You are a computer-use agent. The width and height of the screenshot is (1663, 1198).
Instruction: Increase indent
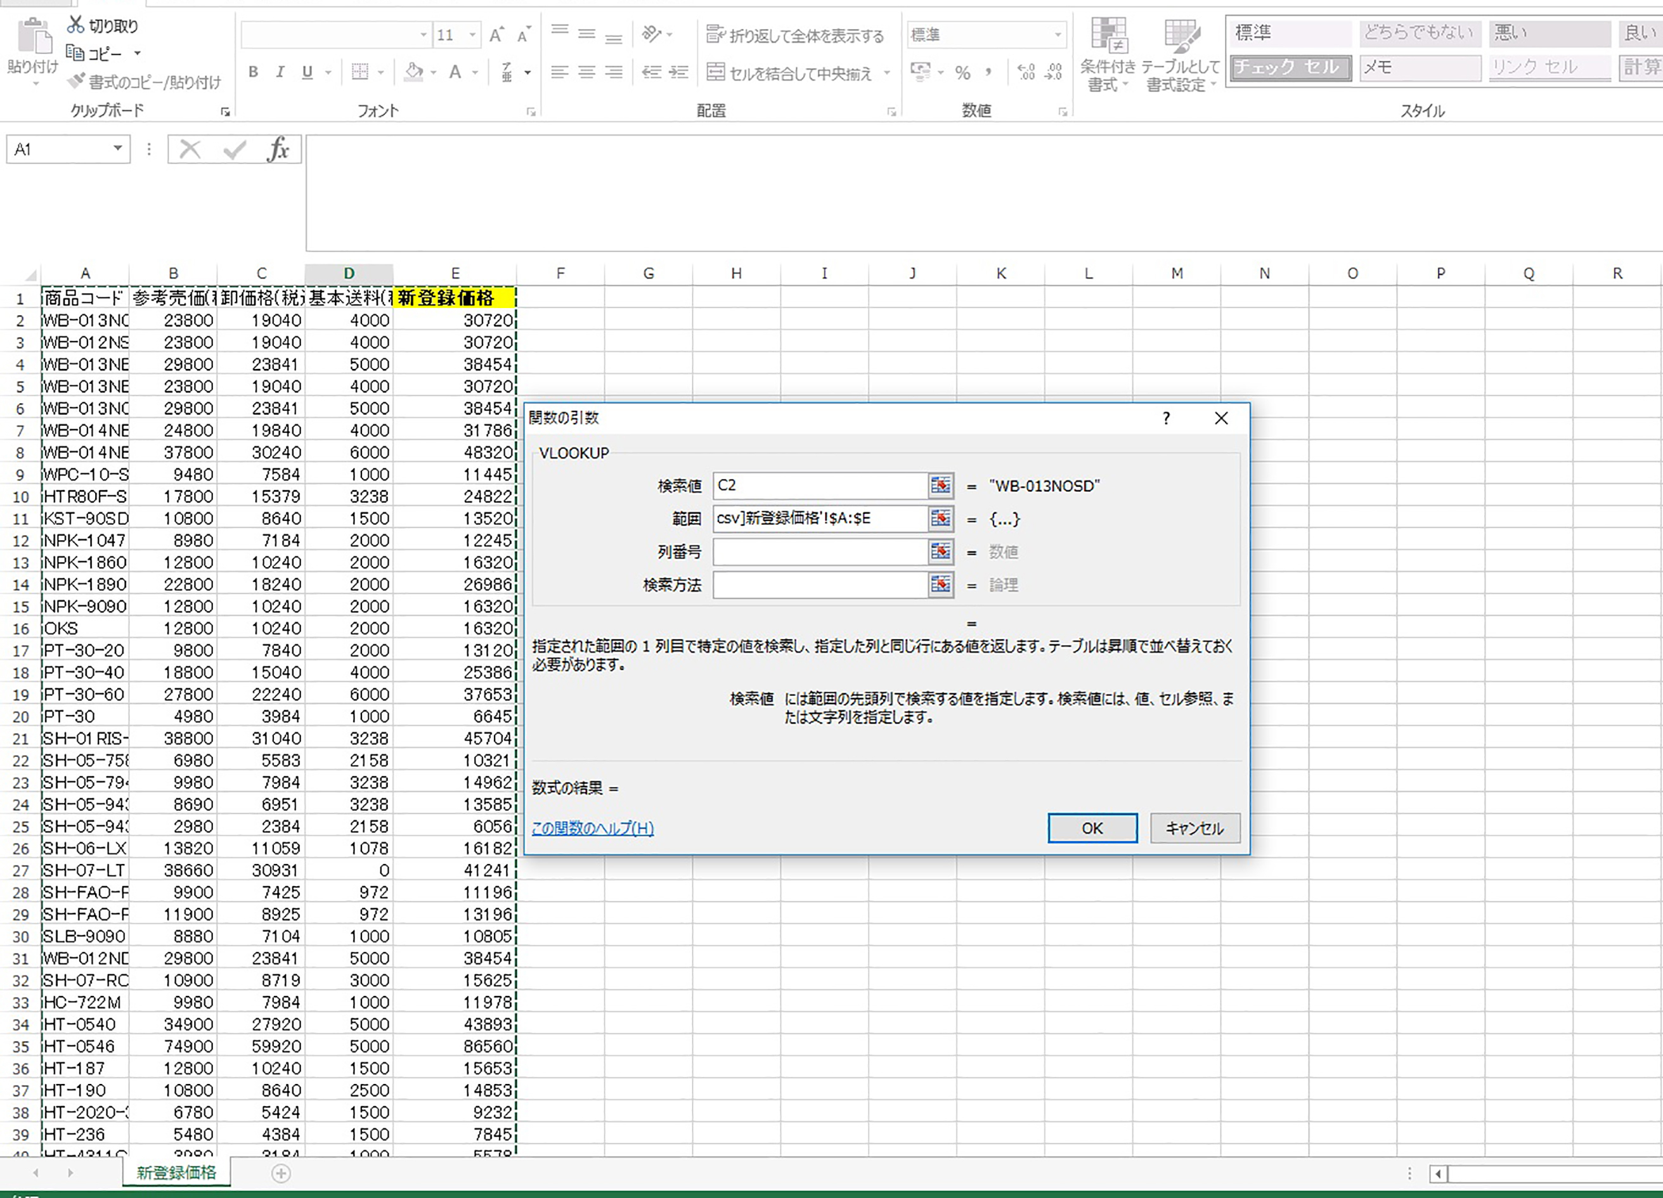coord(679,72)
